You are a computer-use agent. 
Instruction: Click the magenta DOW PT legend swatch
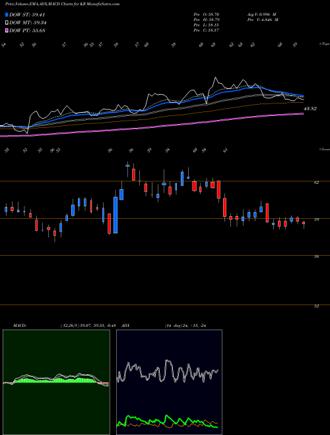7,30
